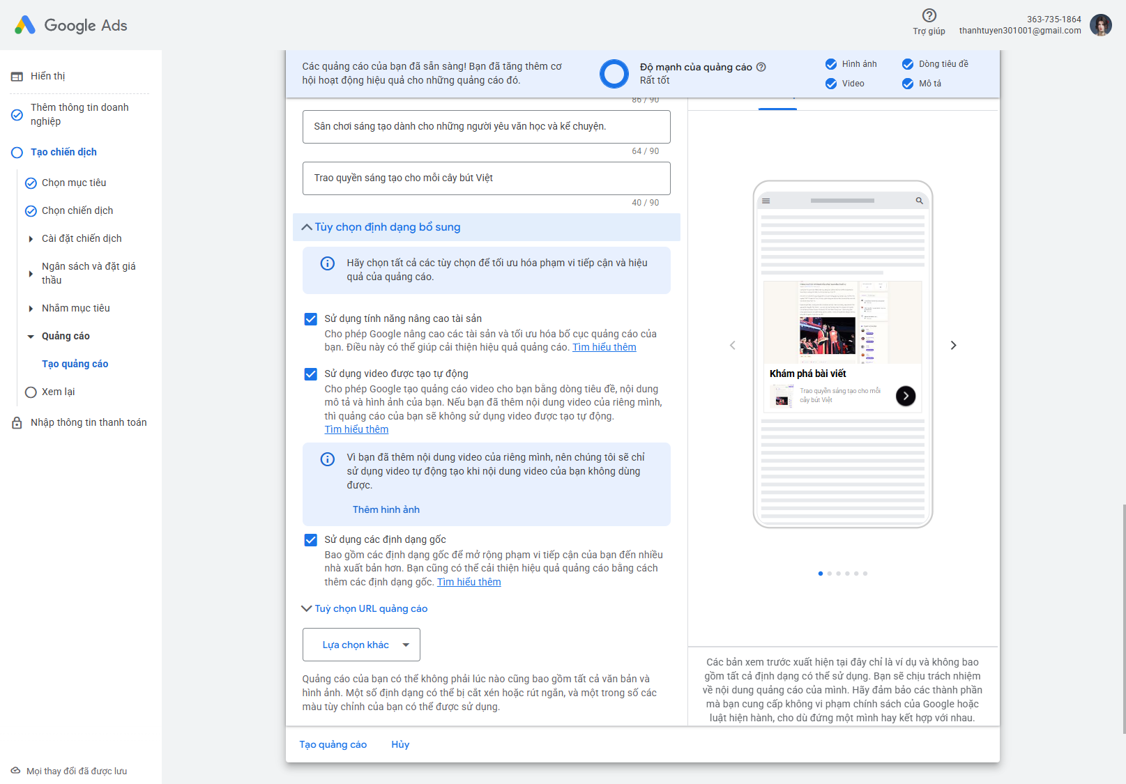The height and width of the screenshot is (784, 1126).
Task: Toggle Sử dụng tính năng nâng cao tài sản checkbox
Action: click(311, 319)
